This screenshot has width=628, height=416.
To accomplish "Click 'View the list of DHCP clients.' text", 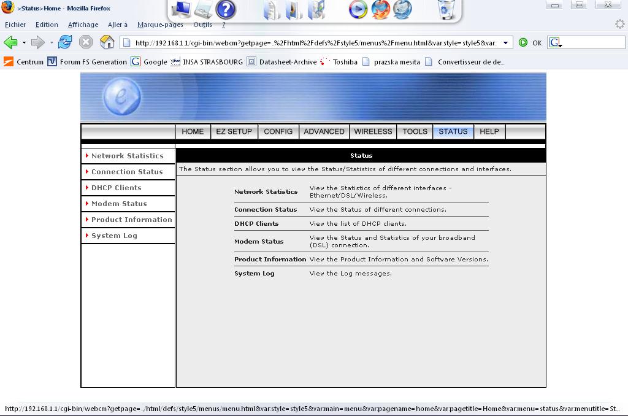I will tap(358, 223).
